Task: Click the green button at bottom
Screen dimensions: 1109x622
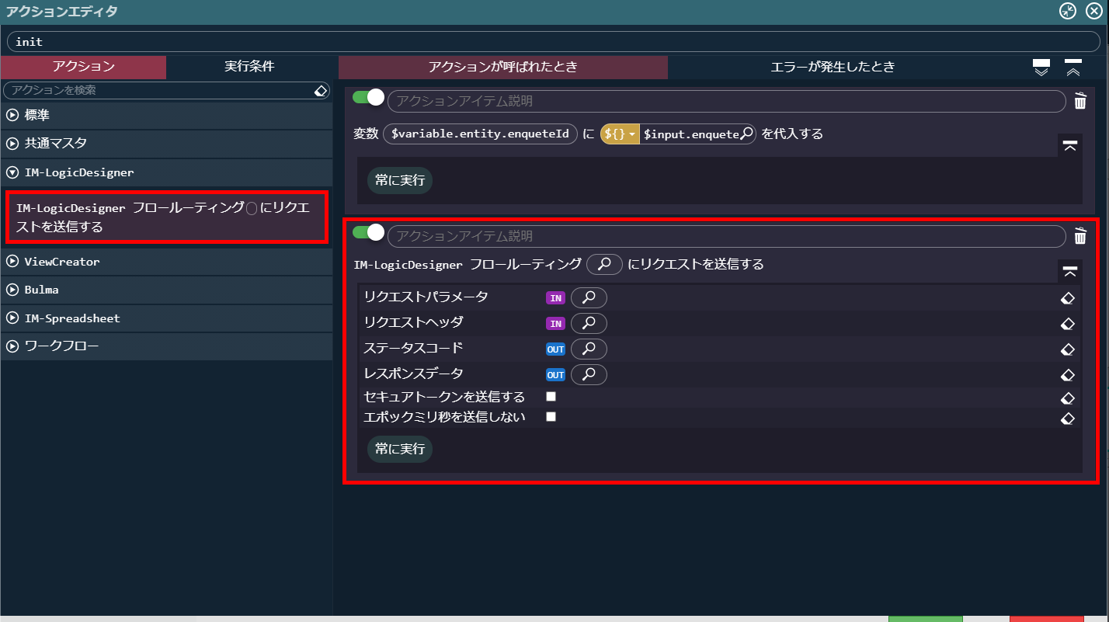Action: pyautogui.click(x=925, y=619)
